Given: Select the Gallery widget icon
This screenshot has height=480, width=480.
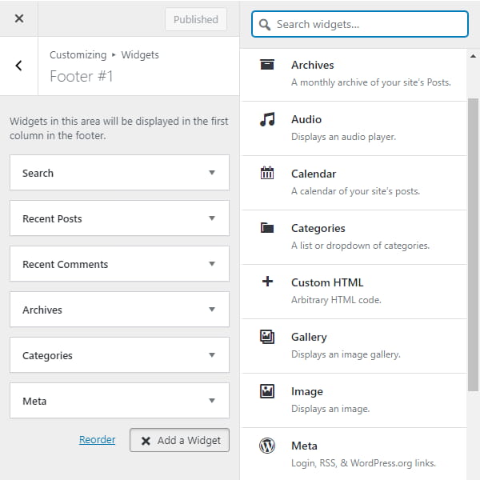Looking at the screenshot, I should (267, 337).
